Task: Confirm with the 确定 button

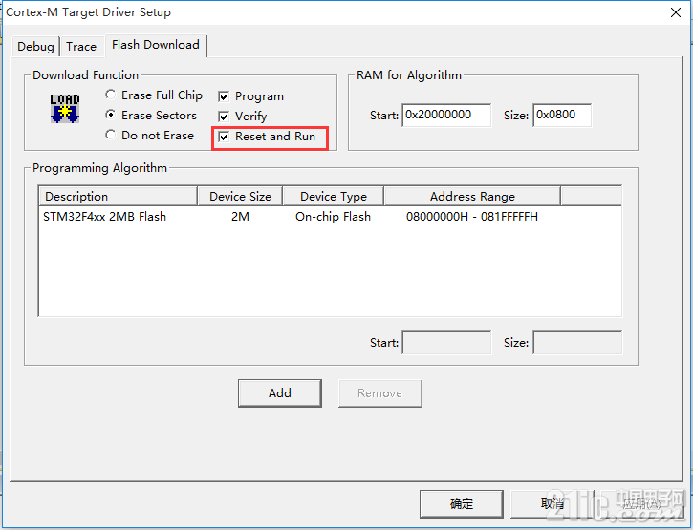Action: (x=462, y=504)
